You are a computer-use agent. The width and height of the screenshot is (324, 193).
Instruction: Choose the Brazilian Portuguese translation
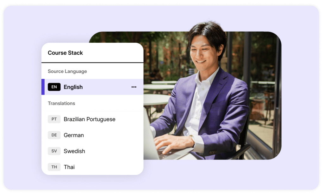90,119
